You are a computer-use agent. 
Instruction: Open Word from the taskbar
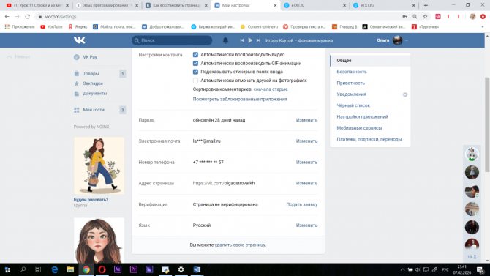197,269
